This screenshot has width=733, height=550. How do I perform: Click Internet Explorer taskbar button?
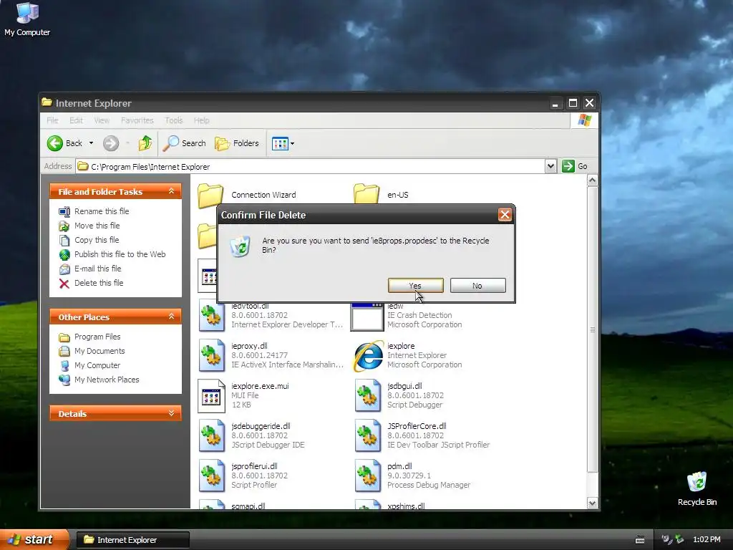pyautogui.click(x=132, y=540)
